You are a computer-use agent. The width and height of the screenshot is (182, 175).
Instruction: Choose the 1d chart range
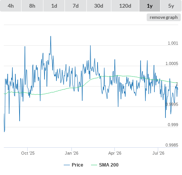(x=54, y=6)
